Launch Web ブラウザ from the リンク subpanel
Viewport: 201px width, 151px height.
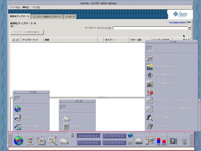pos(25,109)
